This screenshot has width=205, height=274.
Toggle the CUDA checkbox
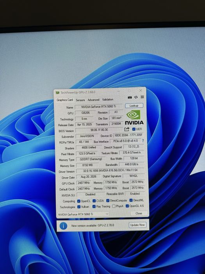[94, 200]
